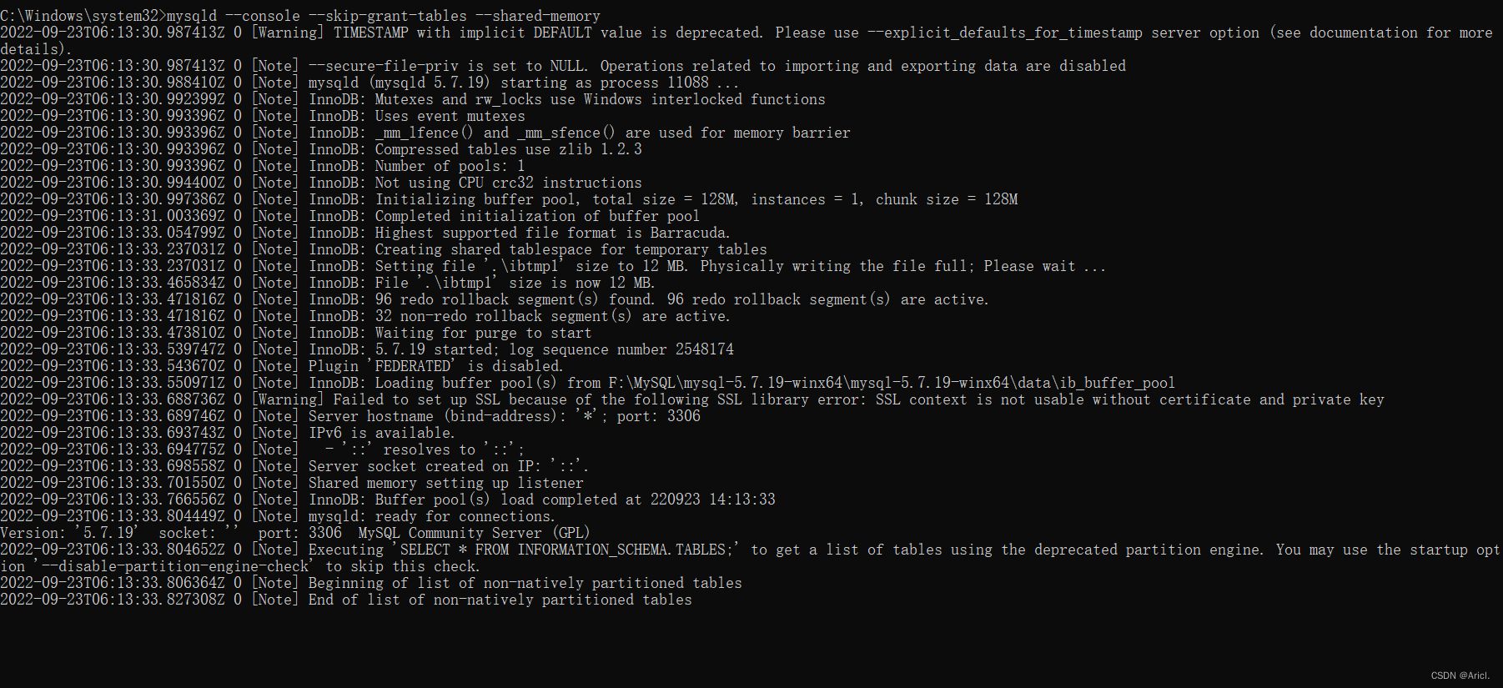Click the 'starting as process 11088' line
The height and width of the screenshot is (688, 1503).
point(369,83)
